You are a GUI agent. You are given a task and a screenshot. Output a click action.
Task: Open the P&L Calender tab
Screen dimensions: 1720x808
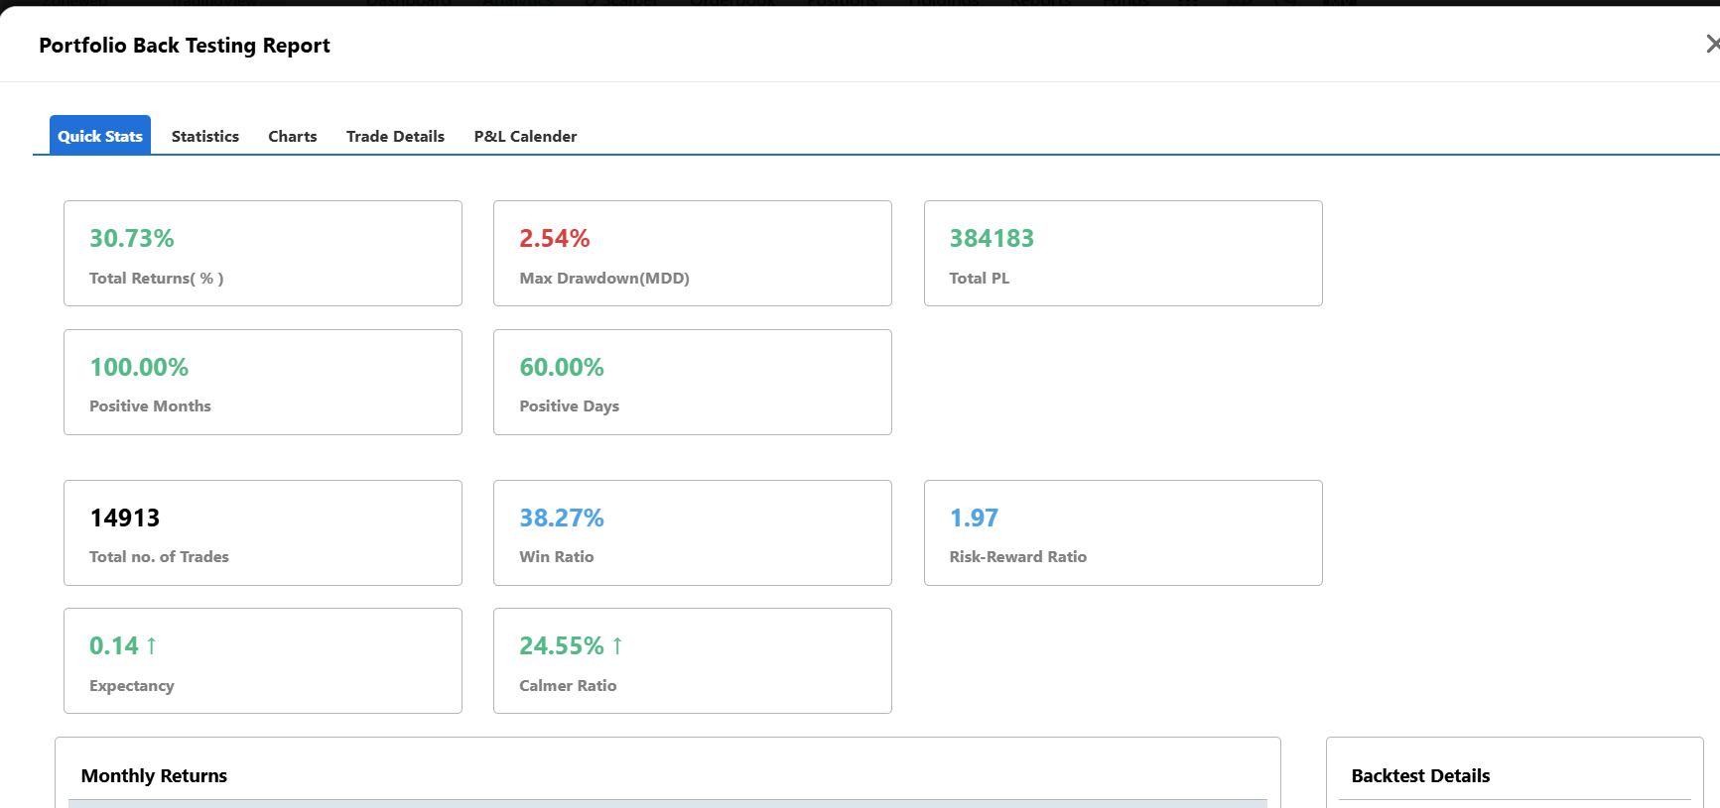tap(525, 136)
